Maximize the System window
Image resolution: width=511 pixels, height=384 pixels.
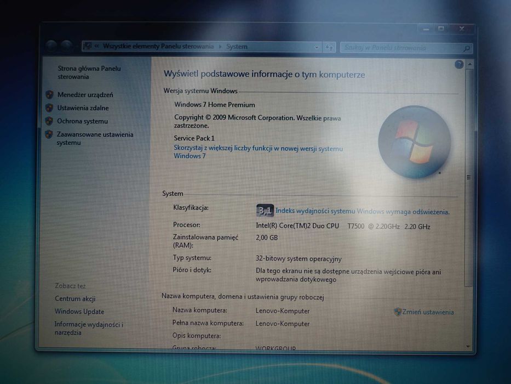click(441, 29)
